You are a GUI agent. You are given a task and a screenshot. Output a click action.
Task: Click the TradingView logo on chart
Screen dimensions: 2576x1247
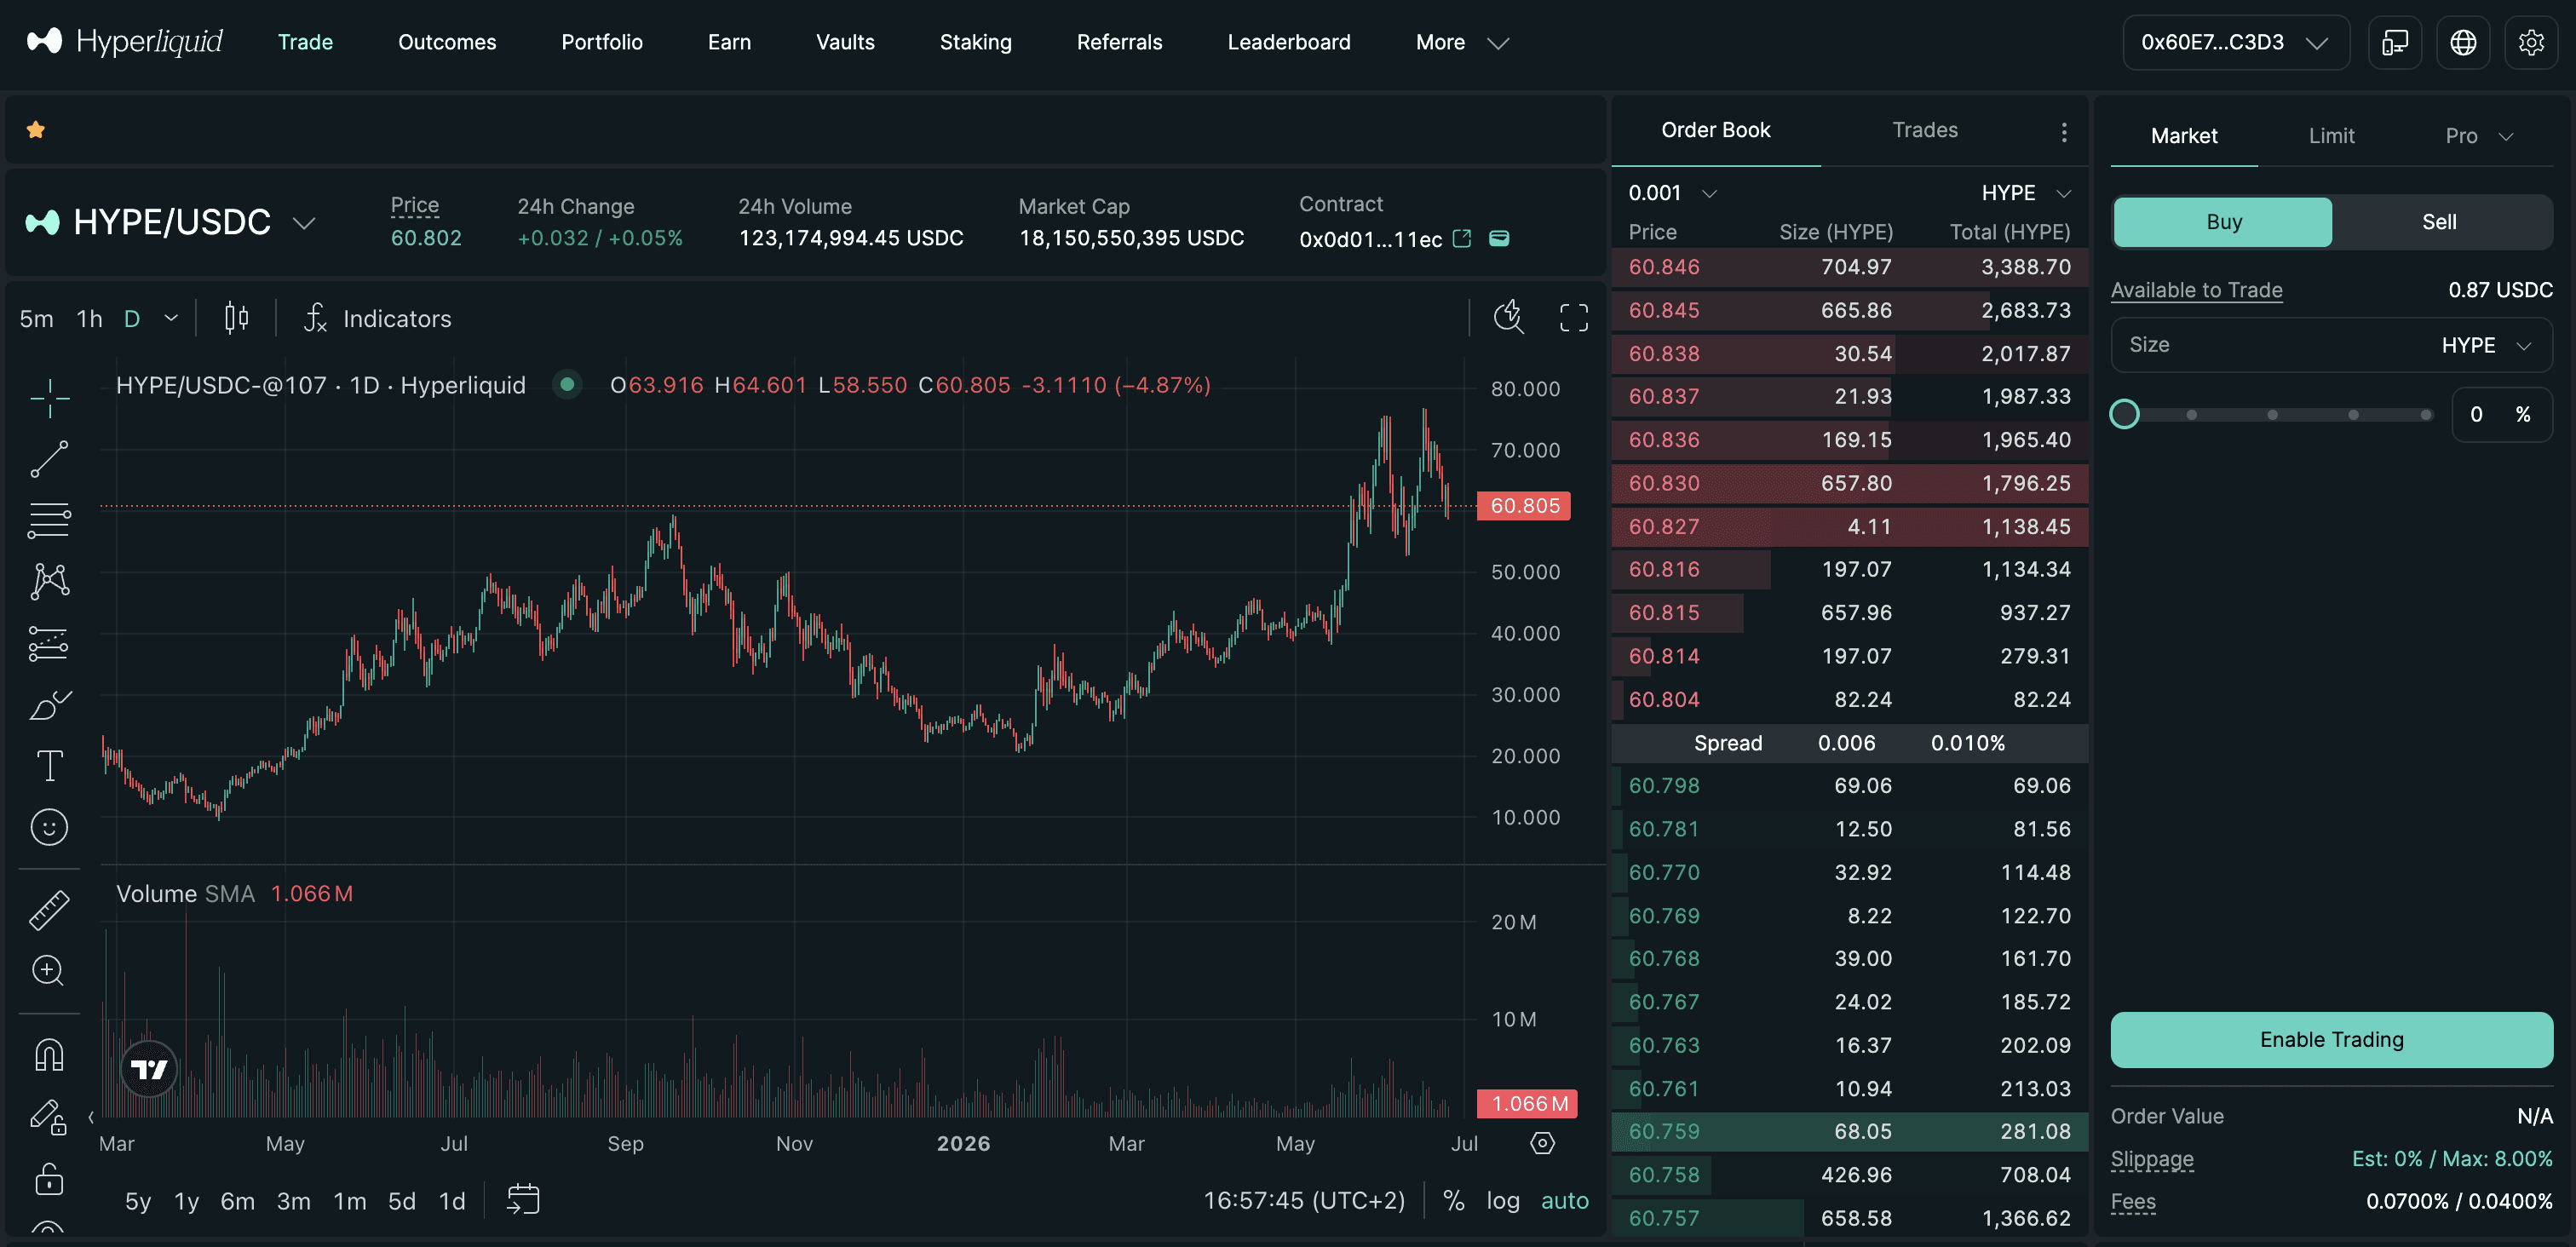pos(149,1069)
